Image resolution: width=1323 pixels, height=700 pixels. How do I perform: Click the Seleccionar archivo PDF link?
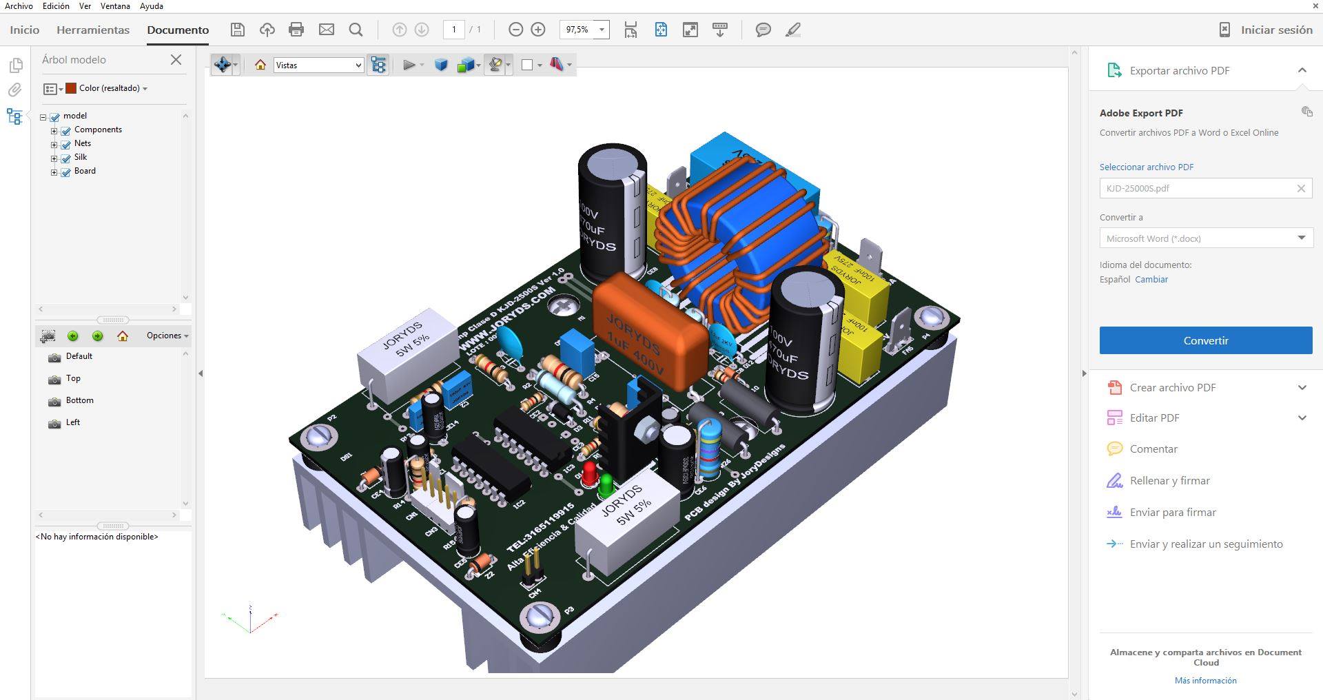1147,167
